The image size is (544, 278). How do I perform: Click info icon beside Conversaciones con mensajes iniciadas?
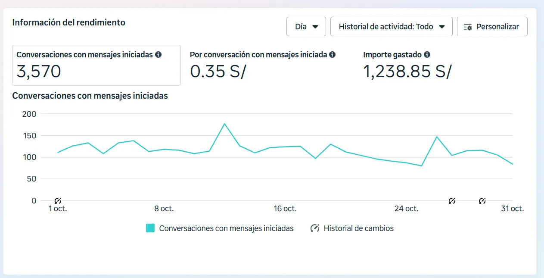pyautogui.click(x=158, y=55)
